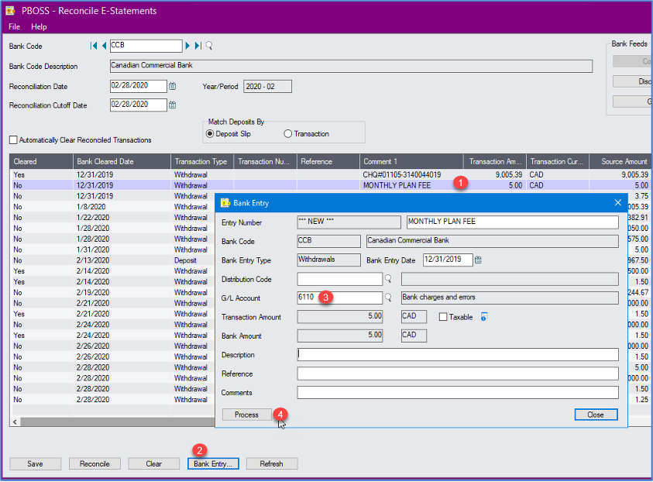Check the Taxable checkbox

(443, 317)
